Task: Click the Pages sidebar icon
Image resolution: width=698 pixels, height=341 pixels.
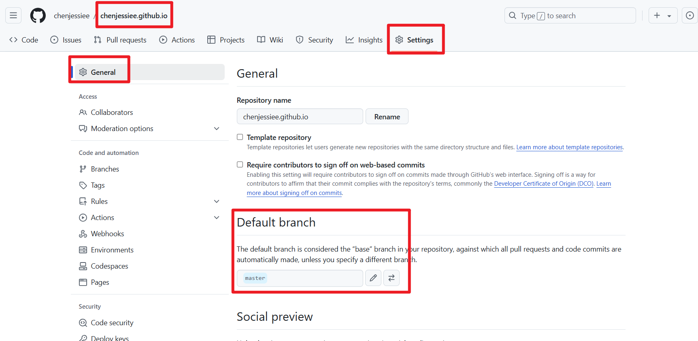Action: point(83,282)
